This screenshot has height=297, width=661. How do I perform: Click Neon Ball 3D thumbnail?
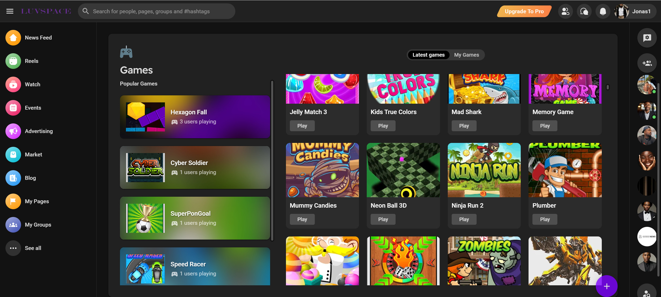(x=403, y=170)
